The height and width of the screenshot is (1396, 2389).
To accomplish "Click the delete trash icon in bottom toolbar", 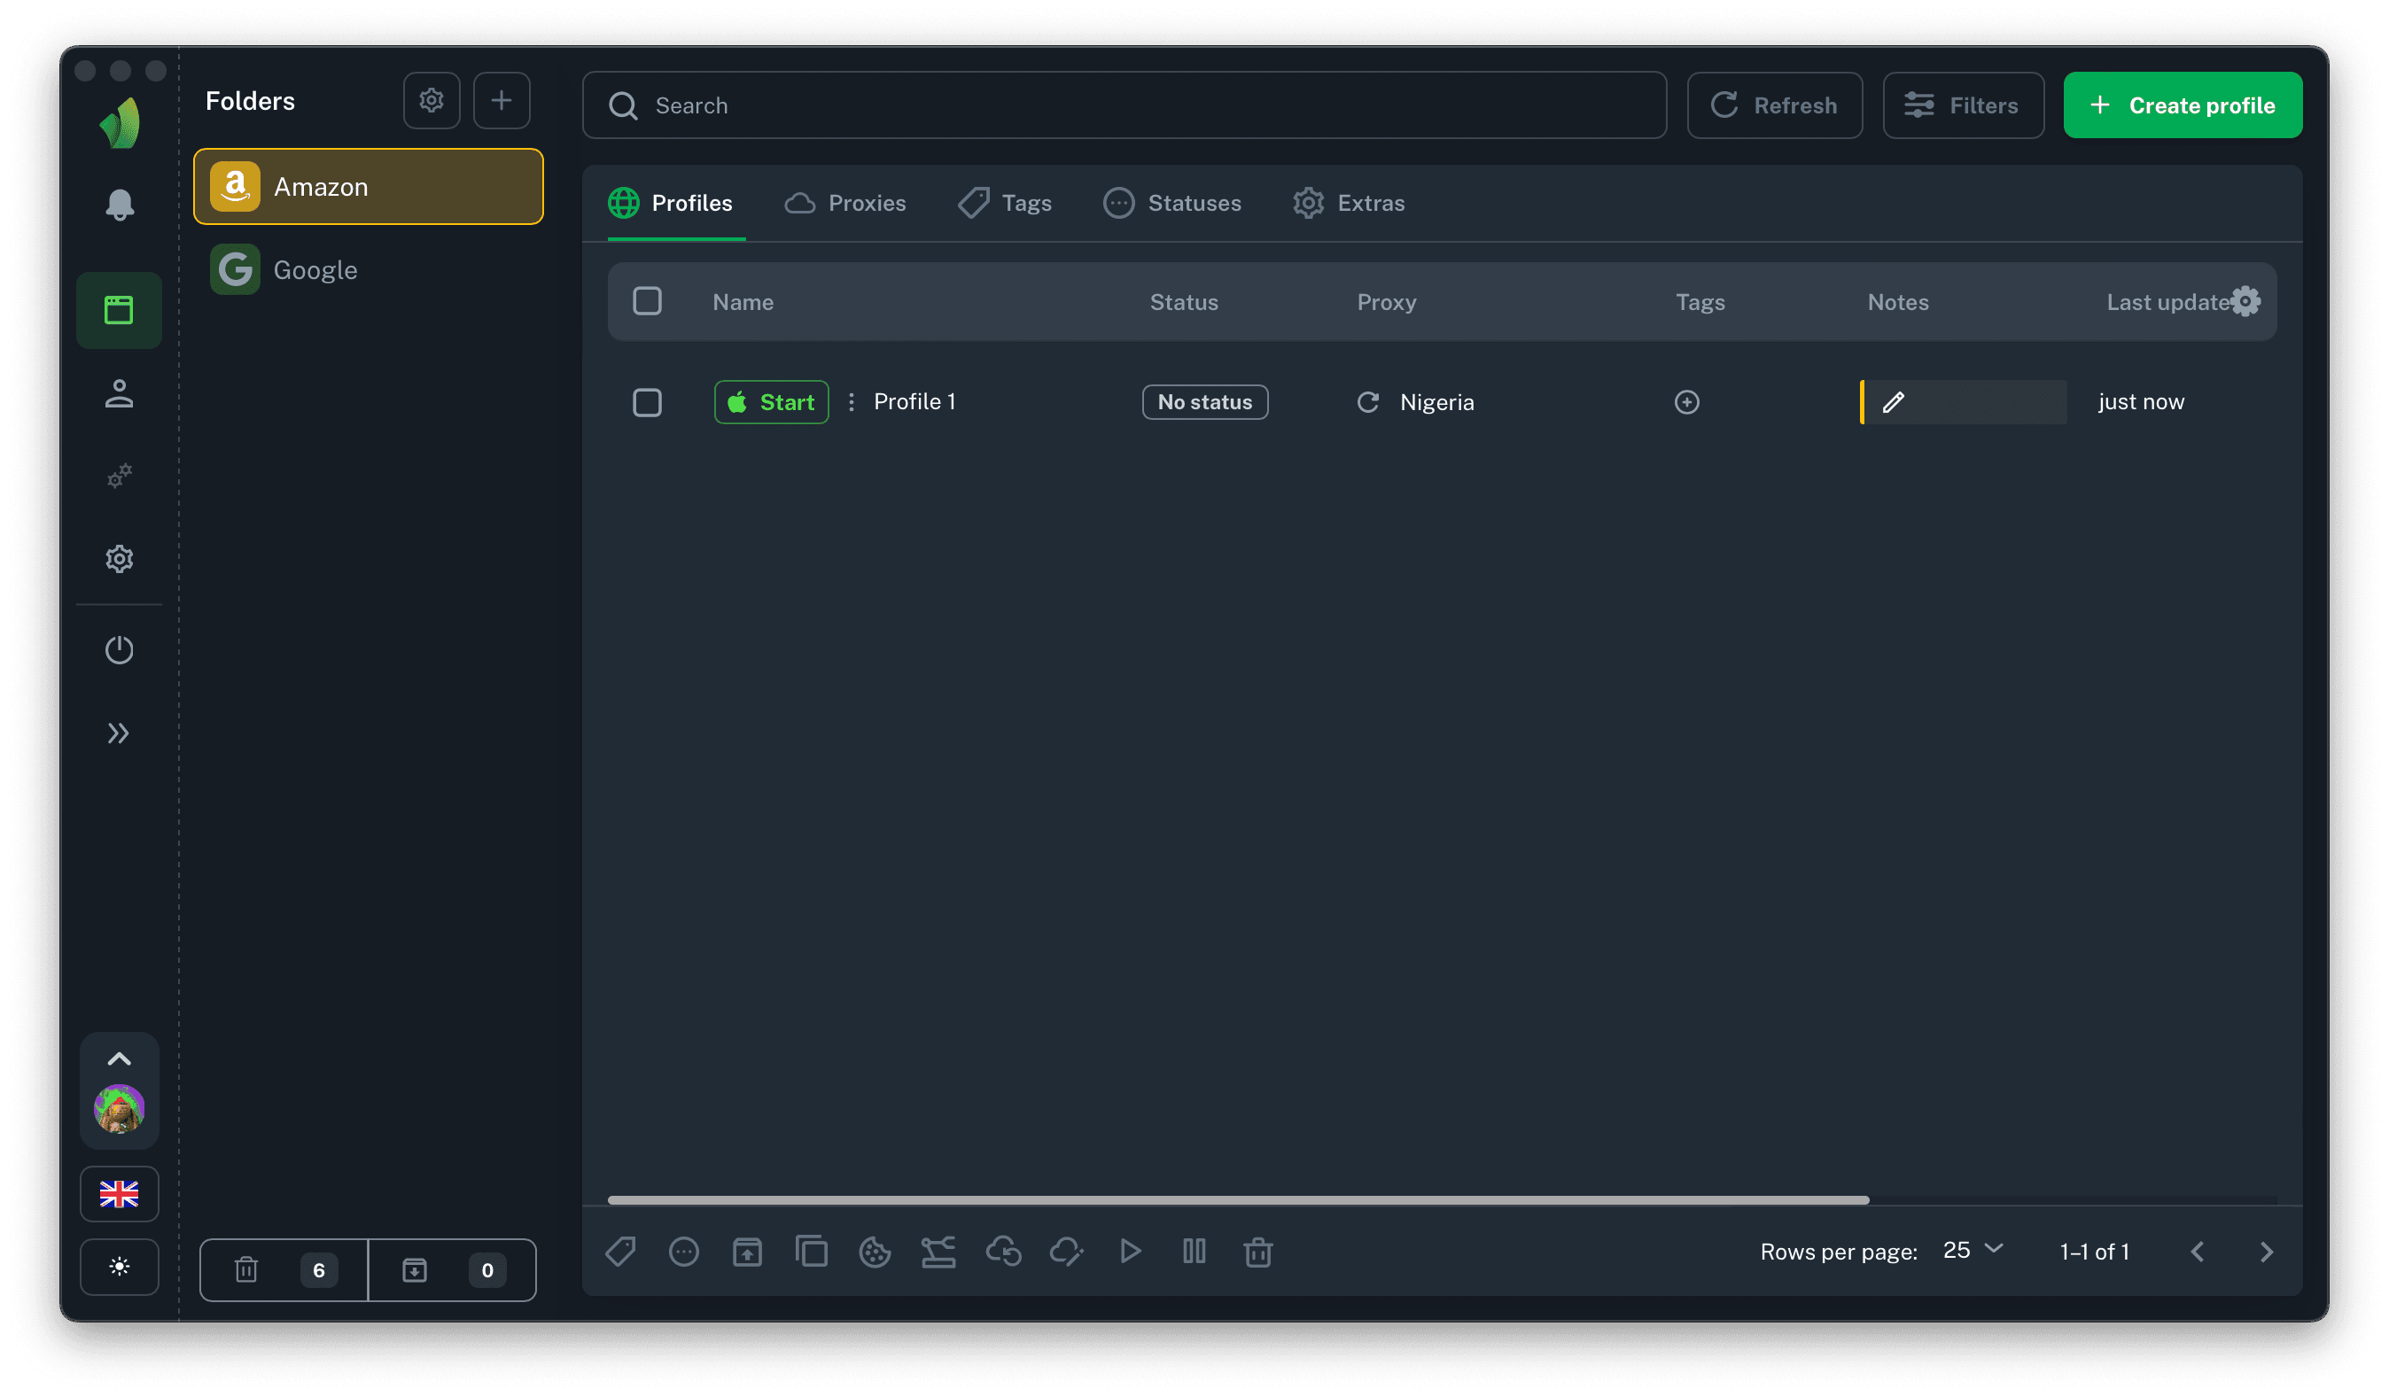I will (1257, 1252).
